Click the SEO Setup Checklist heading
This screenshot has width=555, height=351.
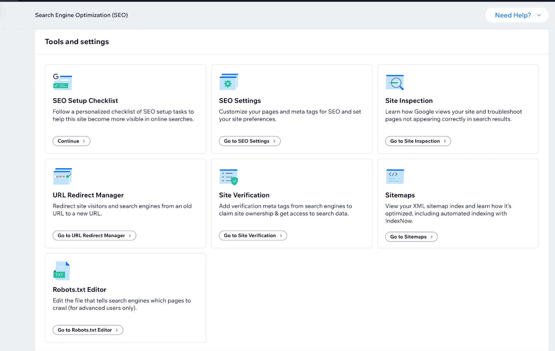(85, 101)
